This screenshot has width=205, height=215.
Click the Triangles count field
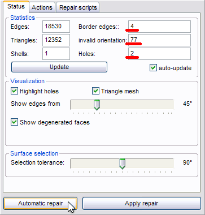coord(56,40)
